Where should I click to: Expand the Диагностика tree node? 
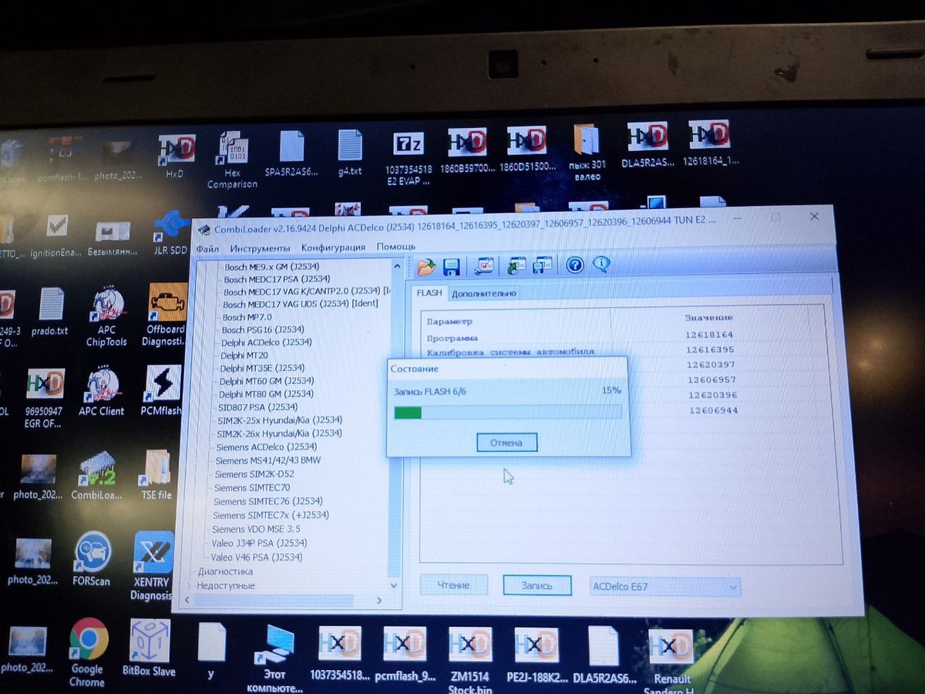(225, 571)
